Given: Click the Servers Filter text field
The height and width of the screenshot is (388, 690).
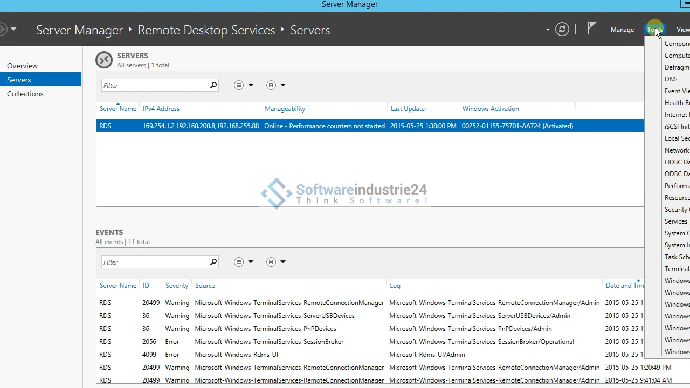Looking at the screenshot, I should coord(155,85).
